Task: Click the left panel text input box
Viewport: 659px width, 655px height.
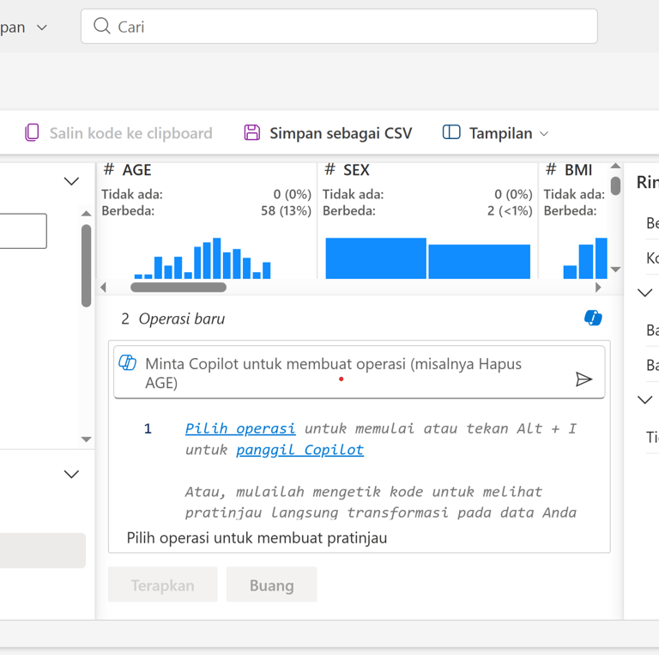Action: click(23, 231)
